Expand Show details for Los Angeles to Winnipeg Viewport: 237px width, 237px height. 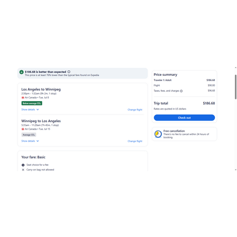(30, 110)
